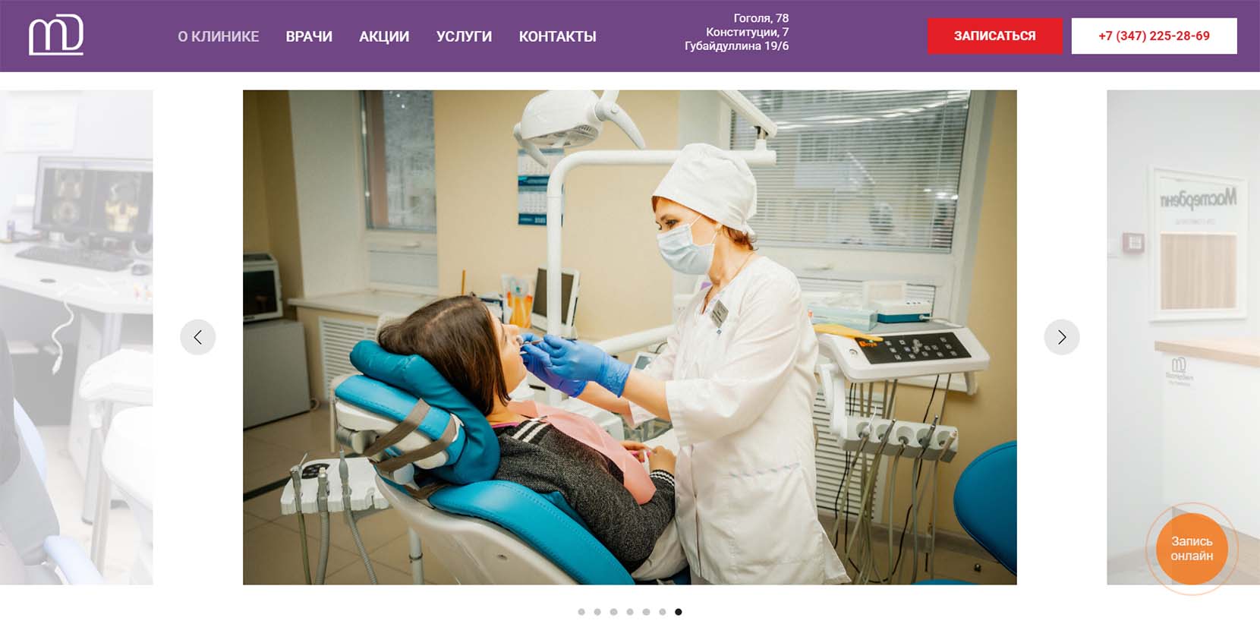Open the УСЛУГИ section
This screenshot has height=630, width=1260.
coord(464,36)
